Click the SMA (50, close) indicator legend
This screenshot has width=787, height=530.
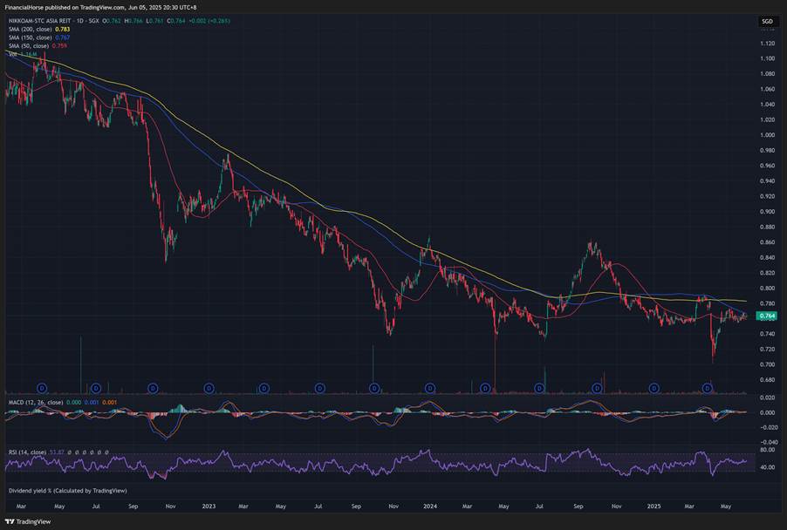(x=29, y=45)
